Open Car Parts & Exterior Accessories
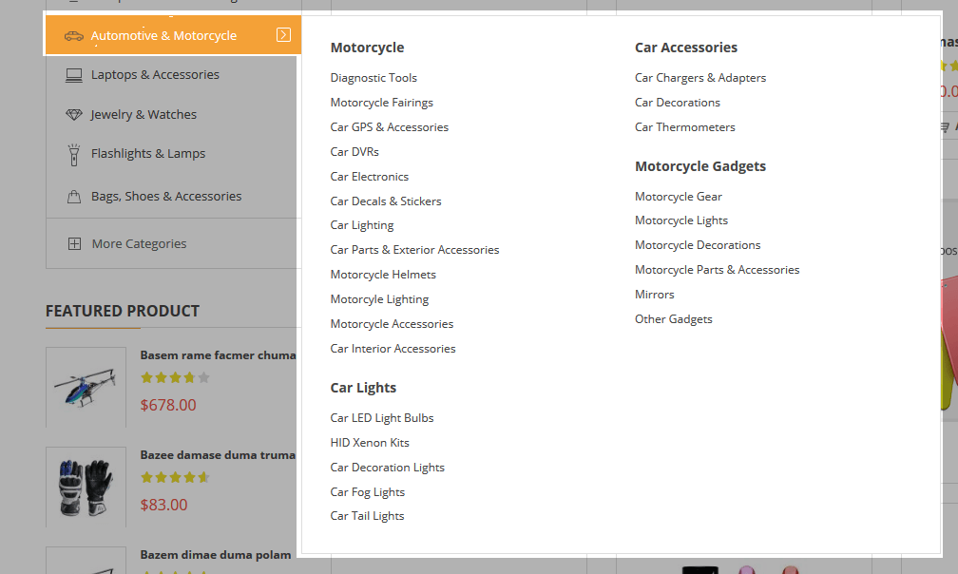This screenshot has width=958, height=574. (x=414, y=250)
